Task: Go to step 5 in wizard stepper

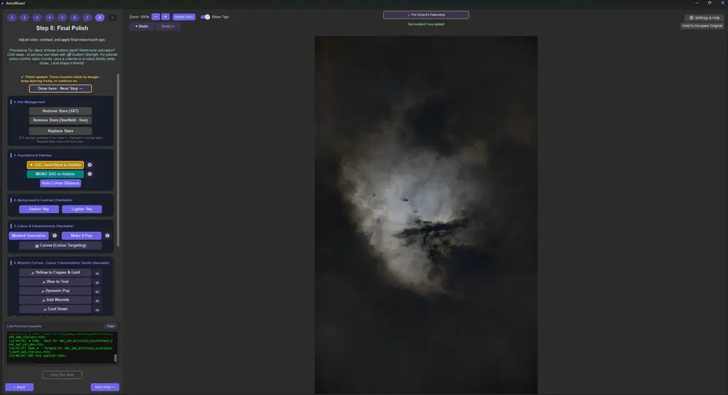Action: click(x=62, y=18)
